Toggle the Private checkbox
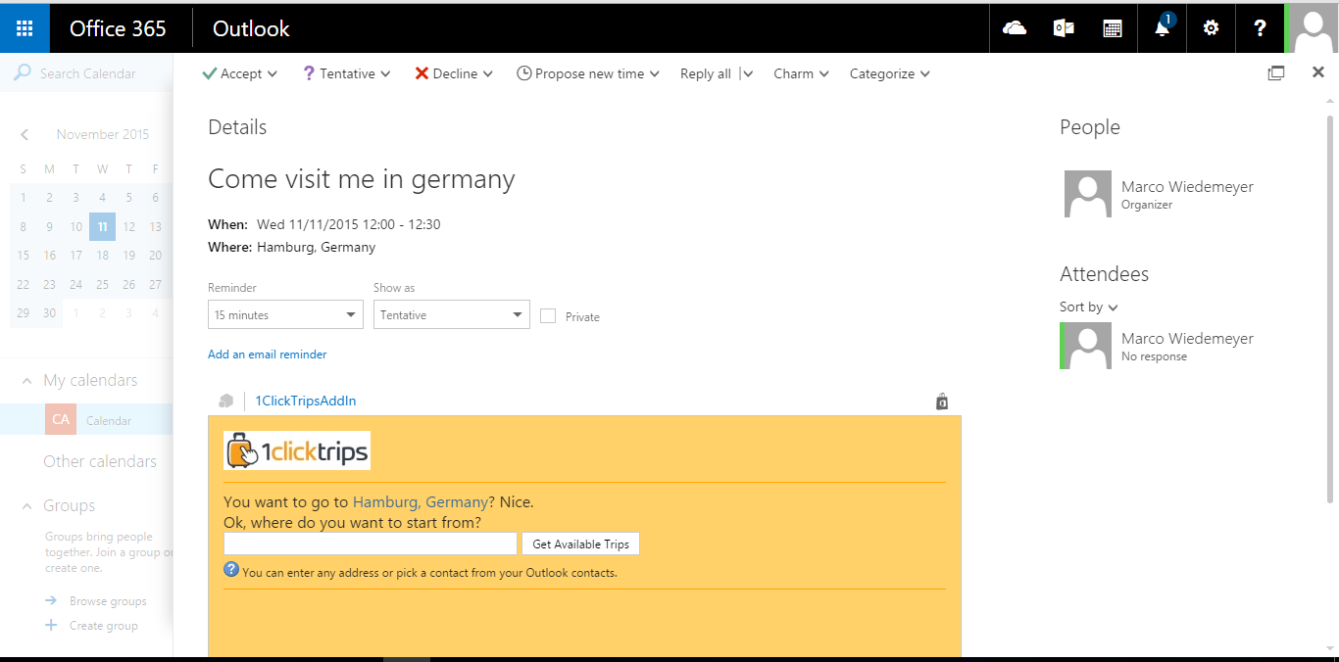The image size is (1339, 662). pos(548,315)
